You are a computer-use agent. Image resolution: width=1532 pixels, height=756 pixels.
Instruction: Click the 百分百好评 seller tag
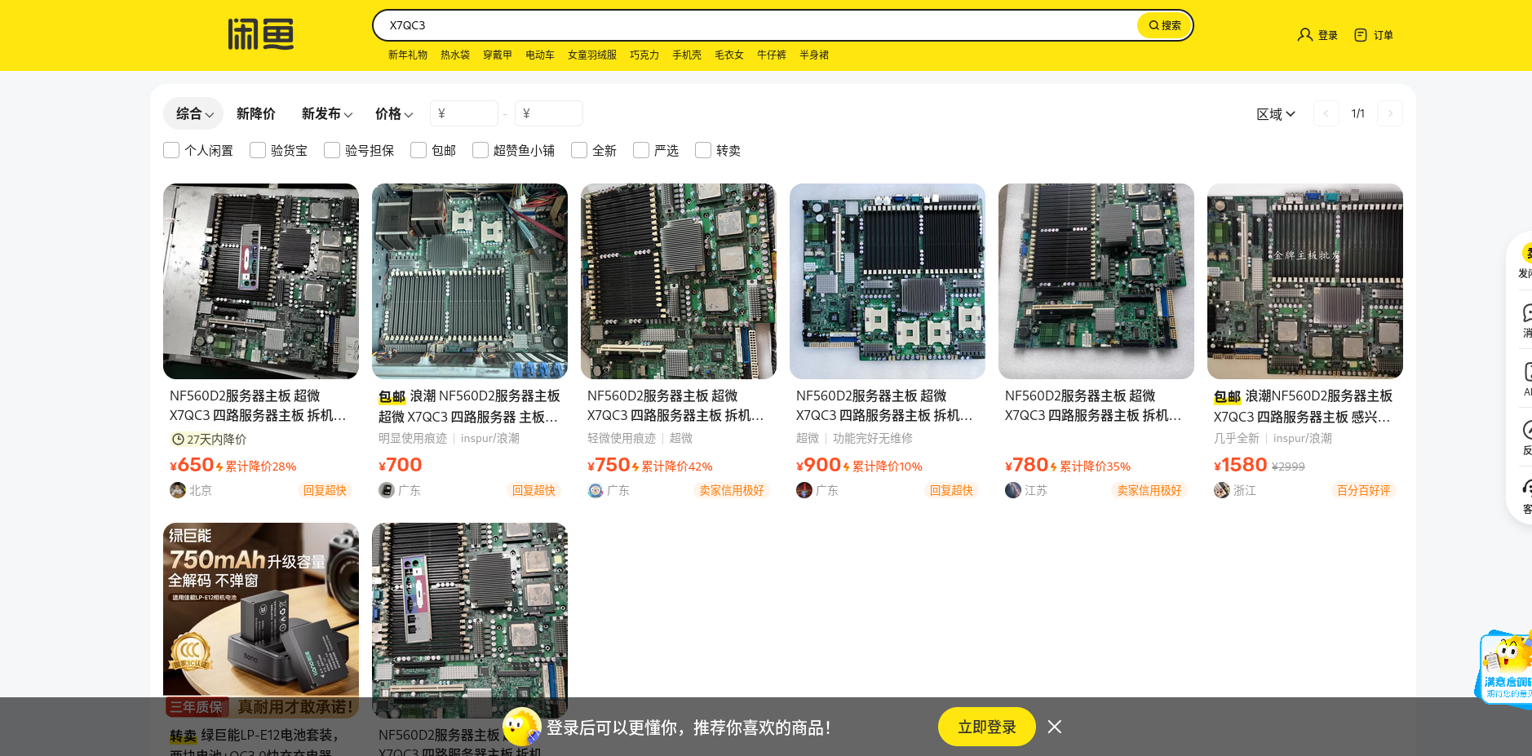(x=1364, y=490)
